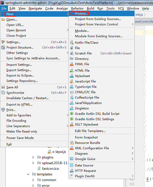Click the Kotlin File/Class icon

coord(72,43)
